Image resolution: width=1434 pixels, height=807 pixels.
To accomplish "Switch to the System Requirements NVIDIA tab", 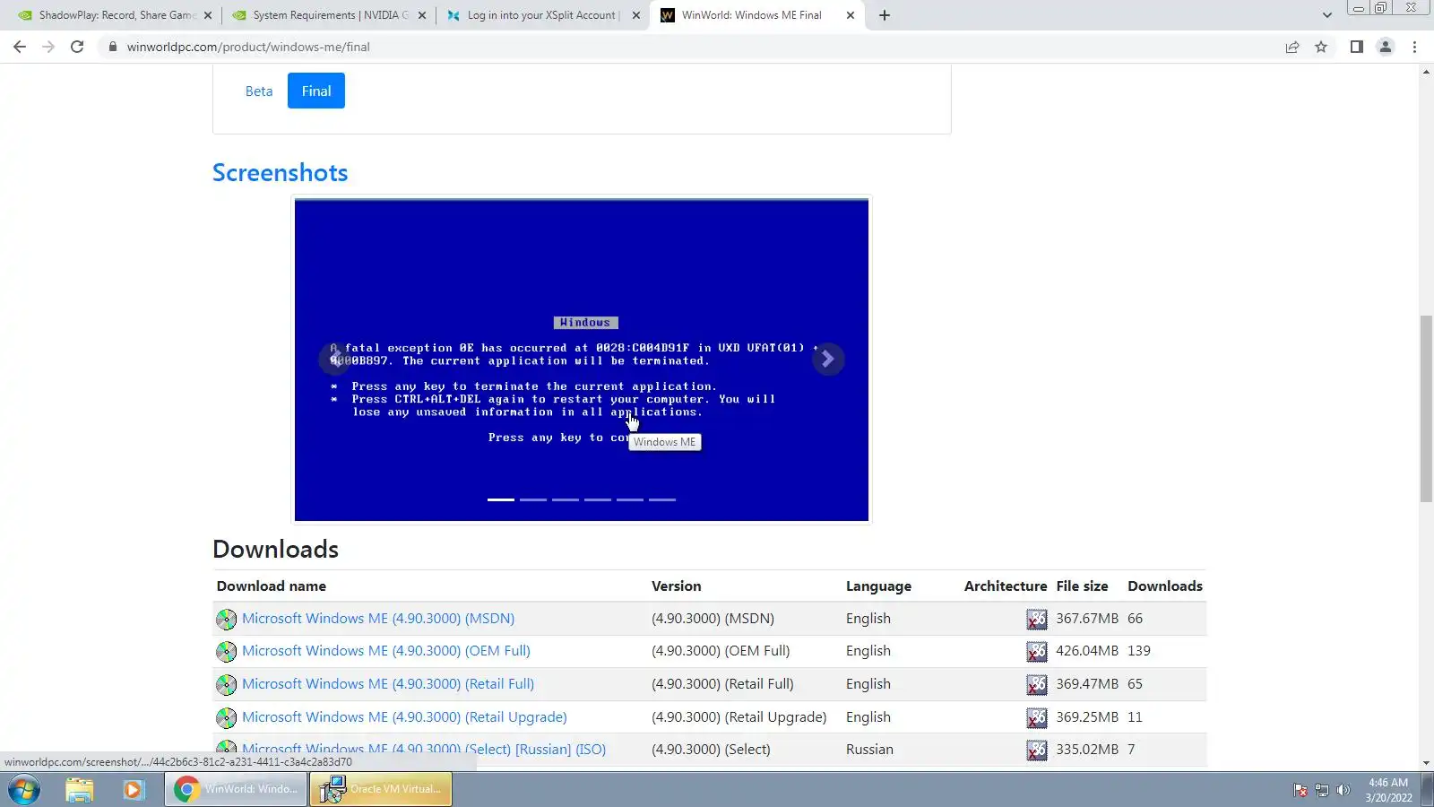I will click(x=329, y=15).
